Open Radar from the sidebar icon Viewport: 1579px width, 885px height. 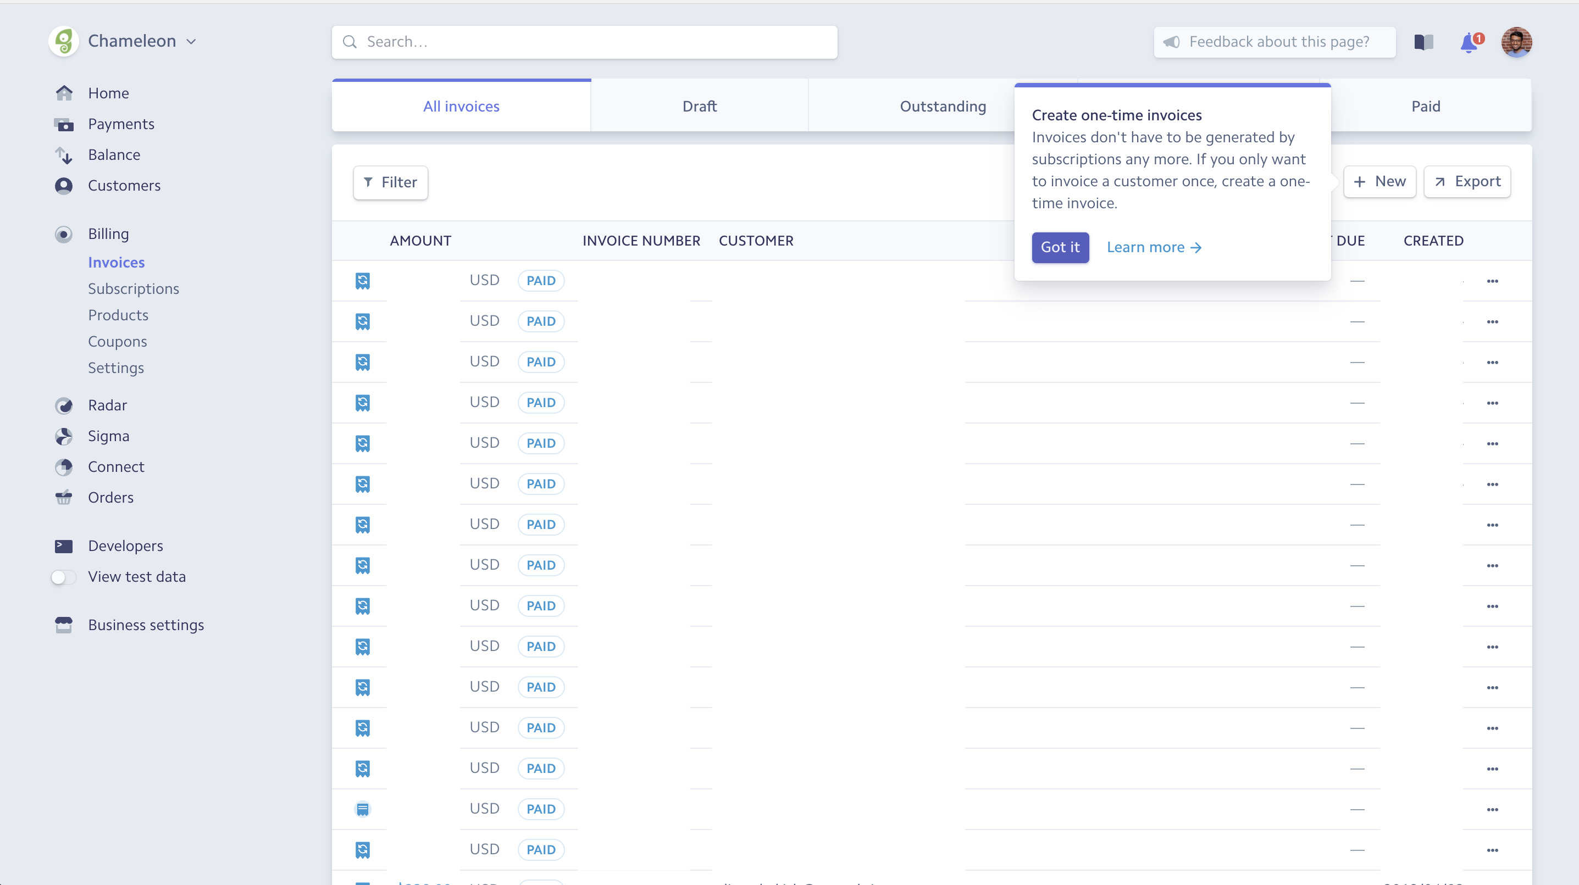[64, 406]
